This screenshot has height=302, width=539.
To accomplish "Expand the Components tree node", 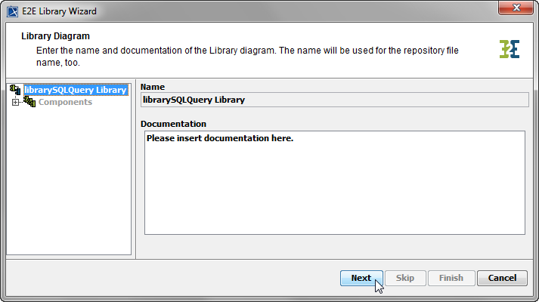I will (14, 102).
